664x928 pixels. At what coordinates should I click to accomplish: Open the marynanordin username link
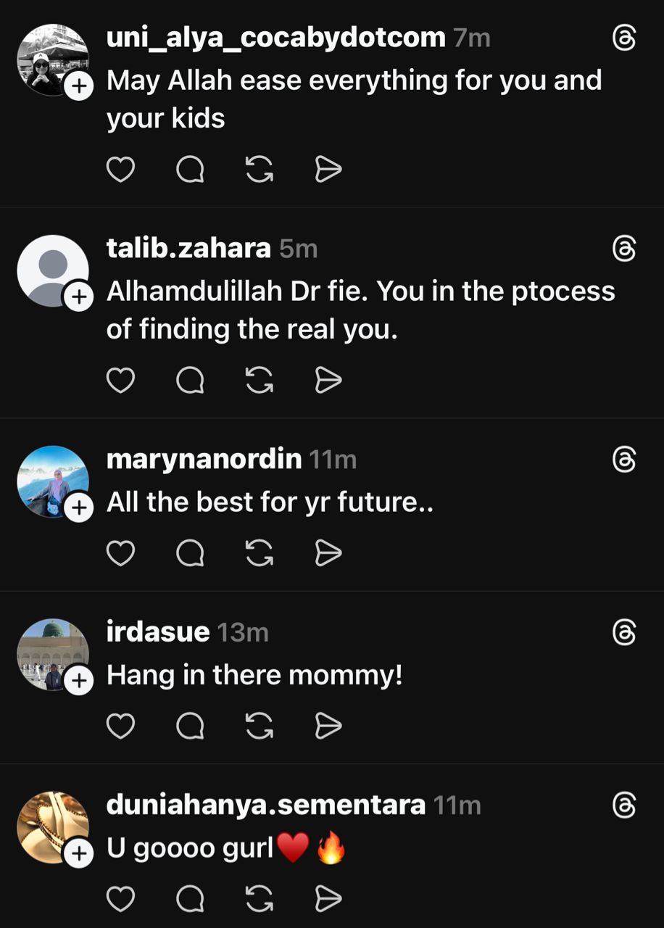pyautogui.click(x=204, y=459)
